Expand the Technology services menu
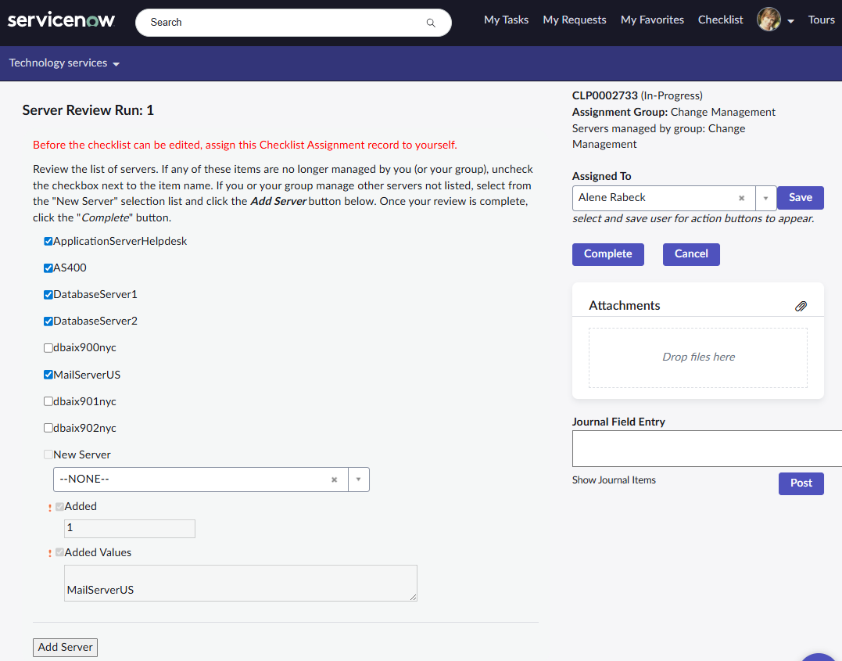 pyautogui.click(x=64, y=63)
